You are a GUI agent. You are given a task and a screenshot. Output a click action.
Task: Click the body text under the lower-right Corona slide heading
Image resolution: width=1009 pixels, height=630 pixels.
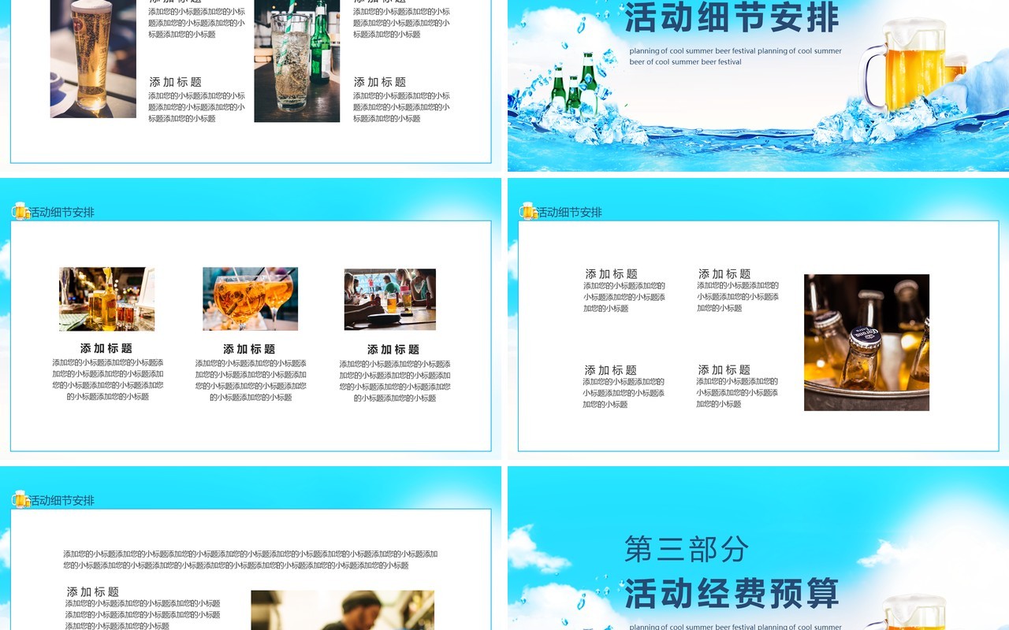coord(737,392)
